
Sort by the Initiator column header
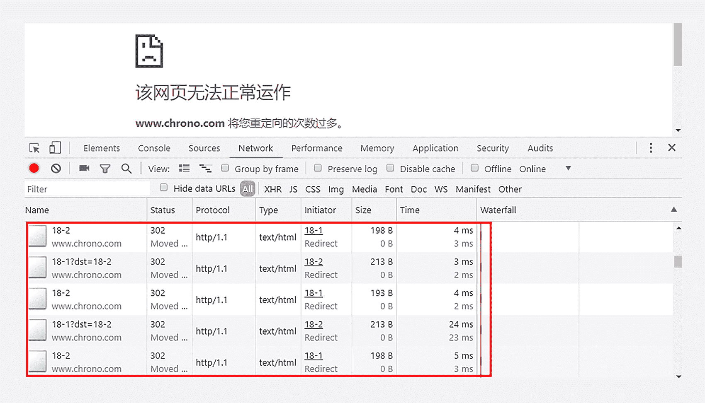pos(326,210)
